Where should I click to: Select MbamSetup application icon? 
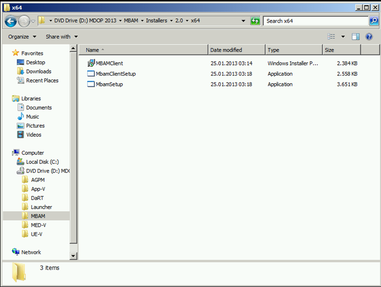[91, 84]
